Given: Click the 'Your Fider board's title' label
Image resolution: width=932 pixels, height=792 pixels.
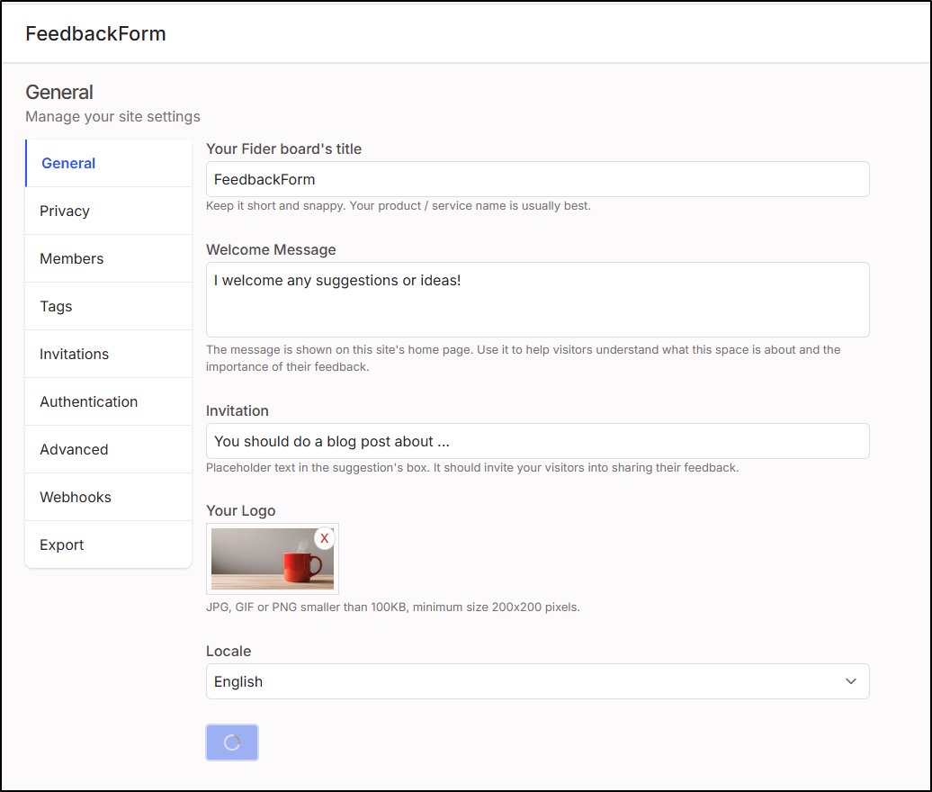Looking at the screenshot, I should point(283,148).
